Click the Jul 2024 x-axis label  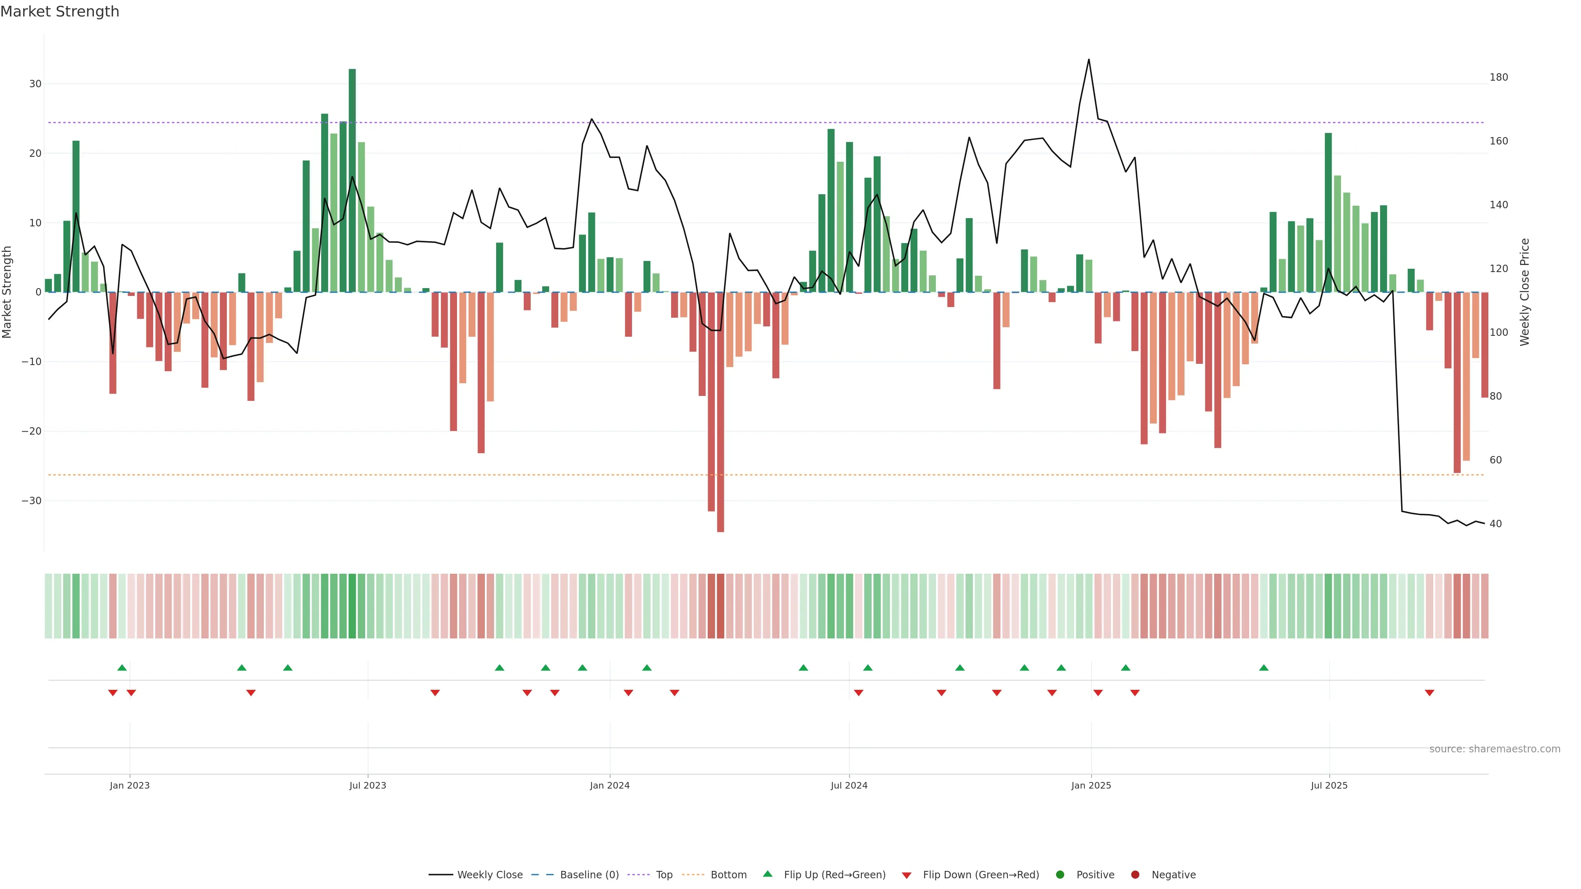click(x=849, y=785)
